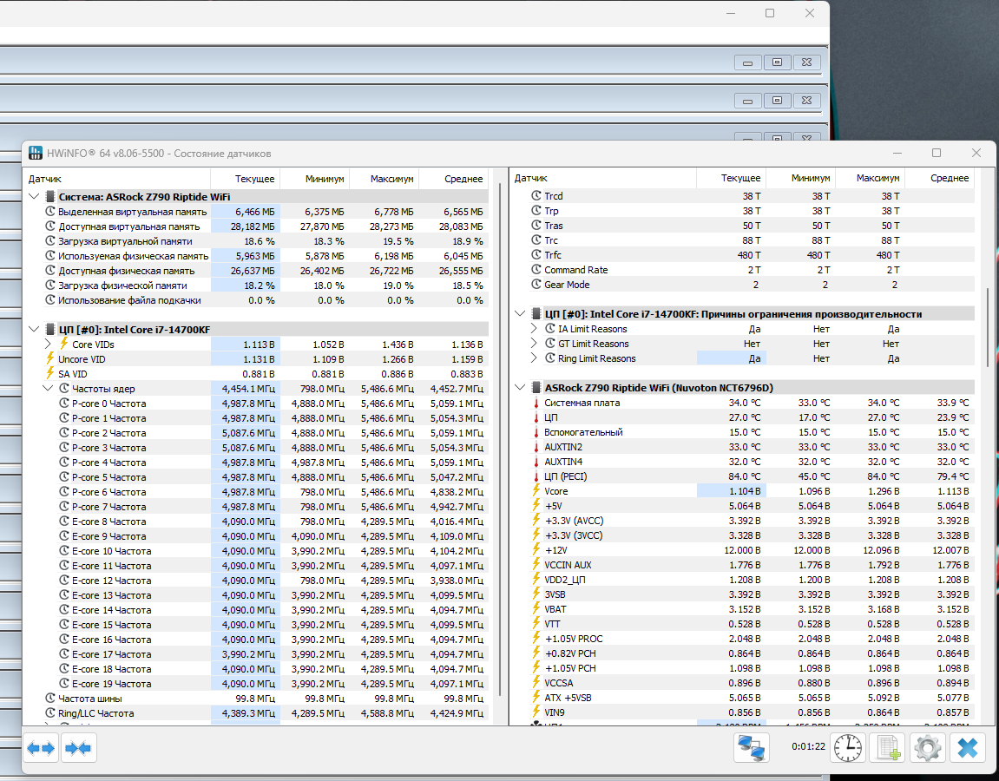Click lightning icon beside SA VID
The width and height of the screenshot is (999, 781).
[49, 373]
